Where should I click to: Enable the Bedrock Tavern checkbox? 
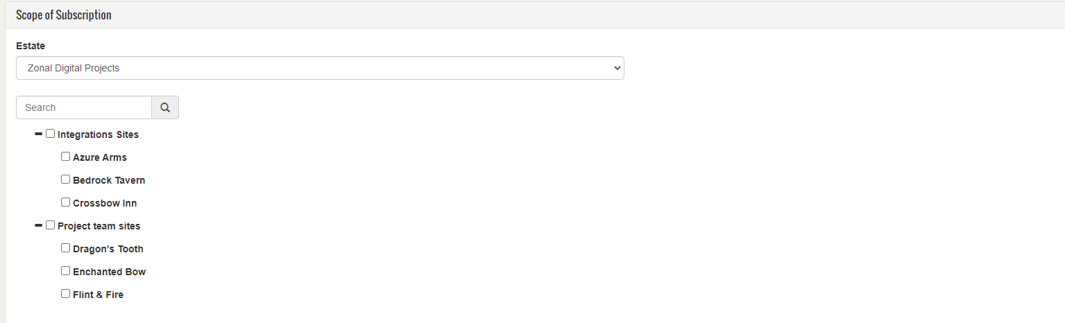66,180
